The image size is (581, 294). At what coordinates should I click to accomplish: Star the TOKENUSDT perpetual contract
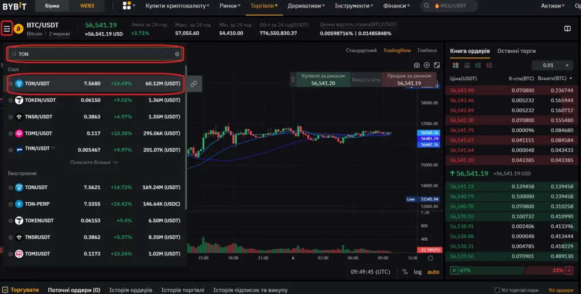[11, 221]
